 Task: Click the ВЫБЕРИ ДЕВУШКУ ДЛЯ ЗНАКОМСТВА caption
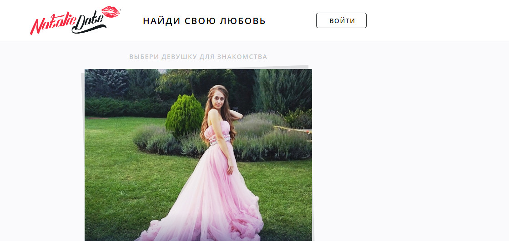point(198,57)
